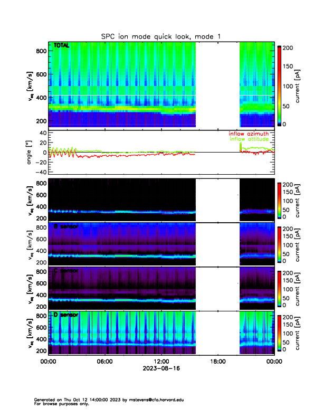This screenshot has width=323, height=418.
Task: Click the color bar next to the B sensor panel
Action: (x=280, y=244)
